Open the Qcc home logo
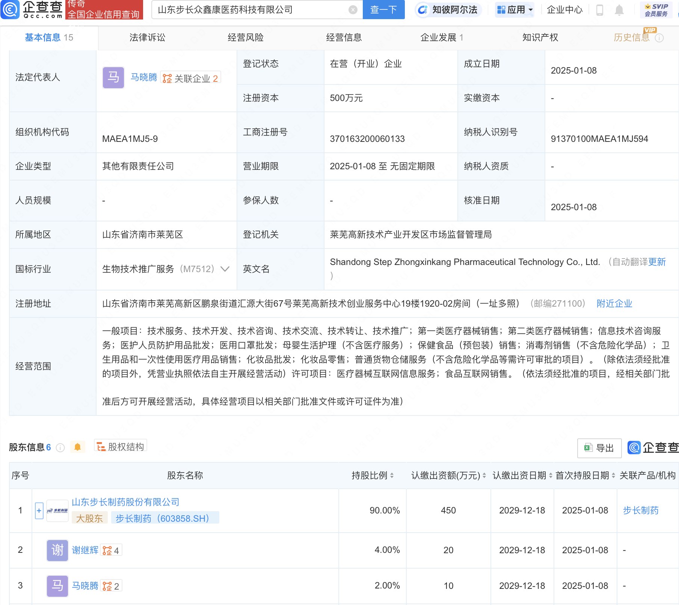Screen dimensions: 679x605 [32, 10]
